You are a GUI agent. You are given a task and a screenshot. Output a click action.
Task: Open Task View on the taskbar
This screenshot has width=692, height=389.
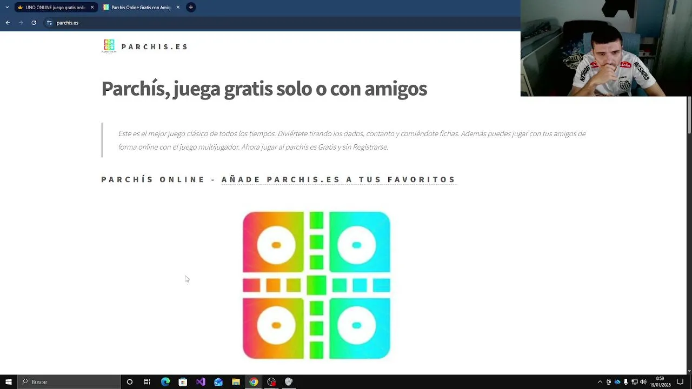pos(147,382)
